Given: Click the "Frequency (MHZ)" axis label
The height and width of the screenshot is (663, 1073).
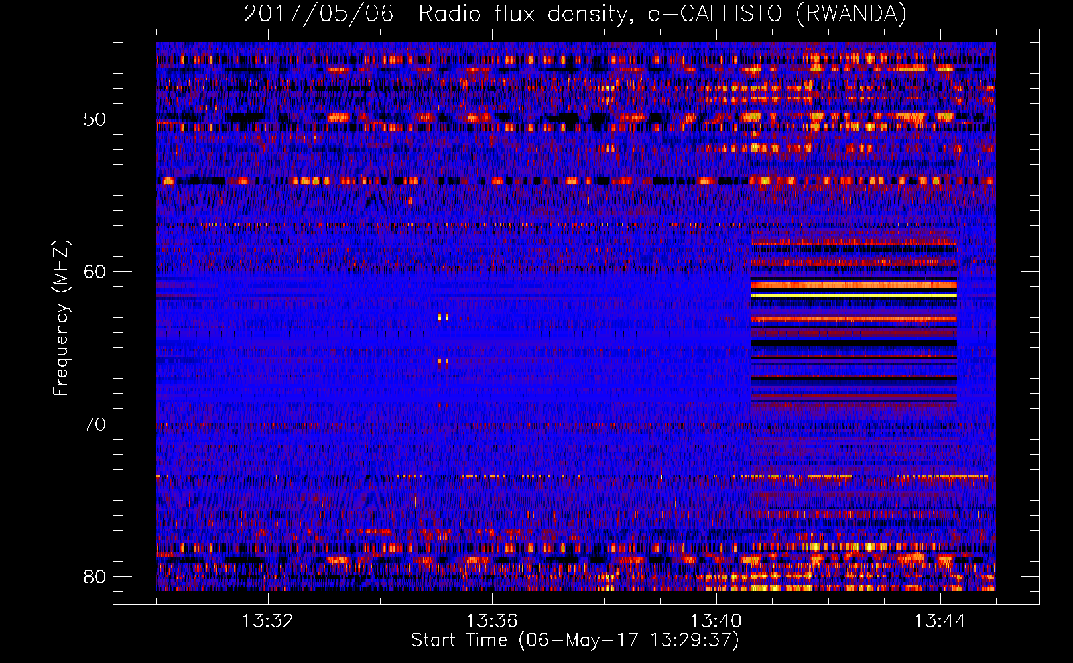Looking at the screenshot, I should (x=60, y=318).
